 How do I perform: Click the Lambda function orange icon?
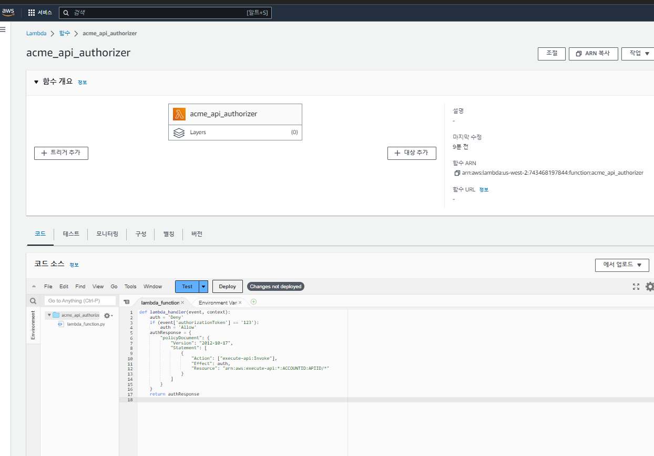(179, 114)
